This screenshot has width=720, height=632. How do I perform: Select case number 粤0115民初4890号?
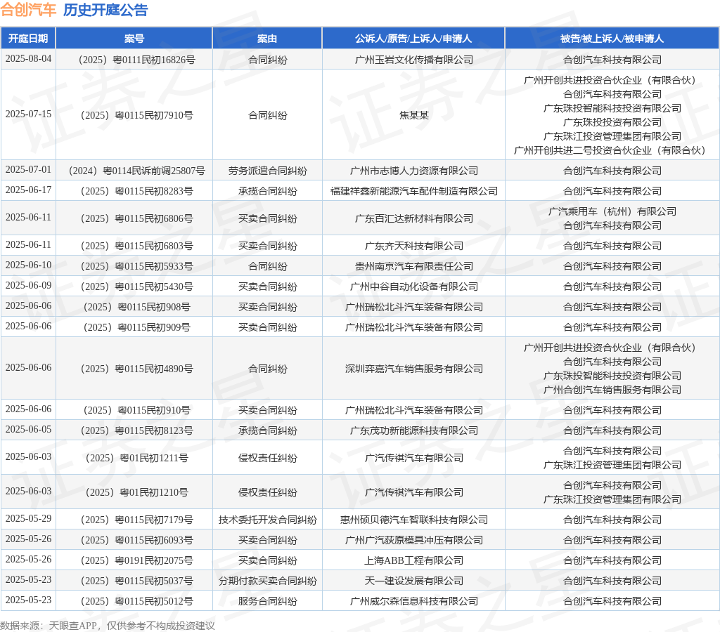(136, 369)
